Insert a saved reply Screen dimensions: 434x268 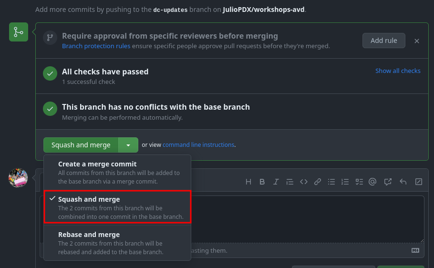403,182
